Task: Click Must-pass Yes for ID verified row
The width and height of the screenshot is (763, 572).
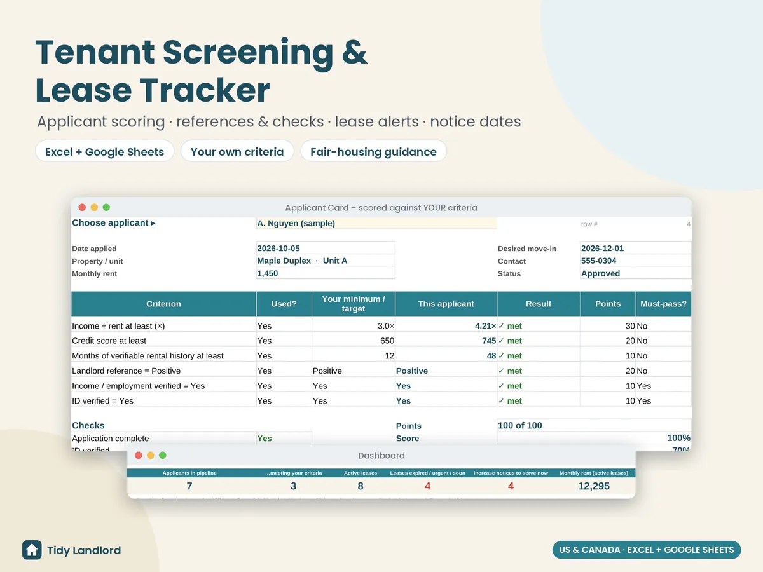Action: (x=664, y=401)
